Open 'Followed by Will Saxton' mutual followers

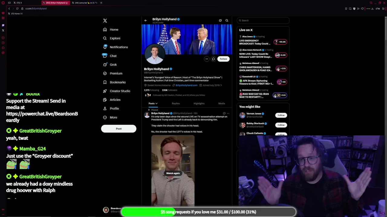pos(175,95)
